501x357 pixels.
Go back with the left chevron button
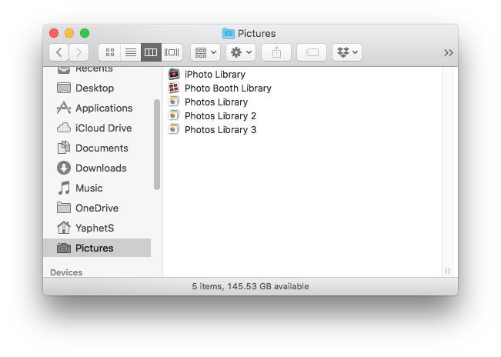[x=59, y=52]
